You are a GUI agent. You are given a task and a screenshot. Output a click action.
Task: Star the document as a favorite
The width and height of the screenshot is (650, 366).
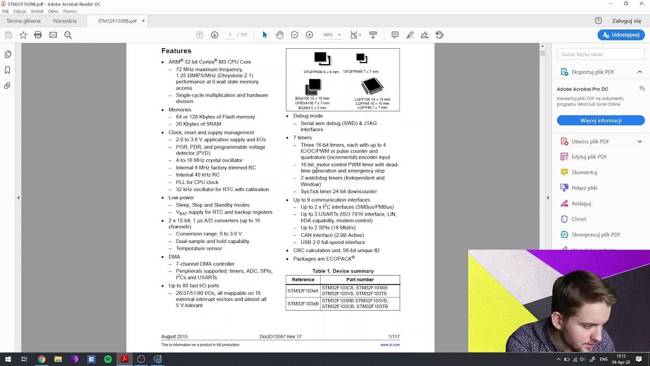pyautogui.click(x=23, y=35)
